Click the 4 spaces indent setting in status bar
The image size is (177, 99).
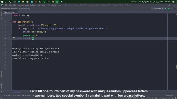click(x=142, y=98)
